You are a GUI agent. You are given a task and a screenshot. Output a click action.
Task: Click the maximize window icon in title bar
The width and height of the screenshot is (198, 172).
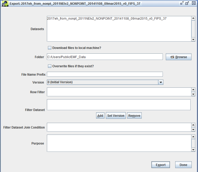pos(187,3)
